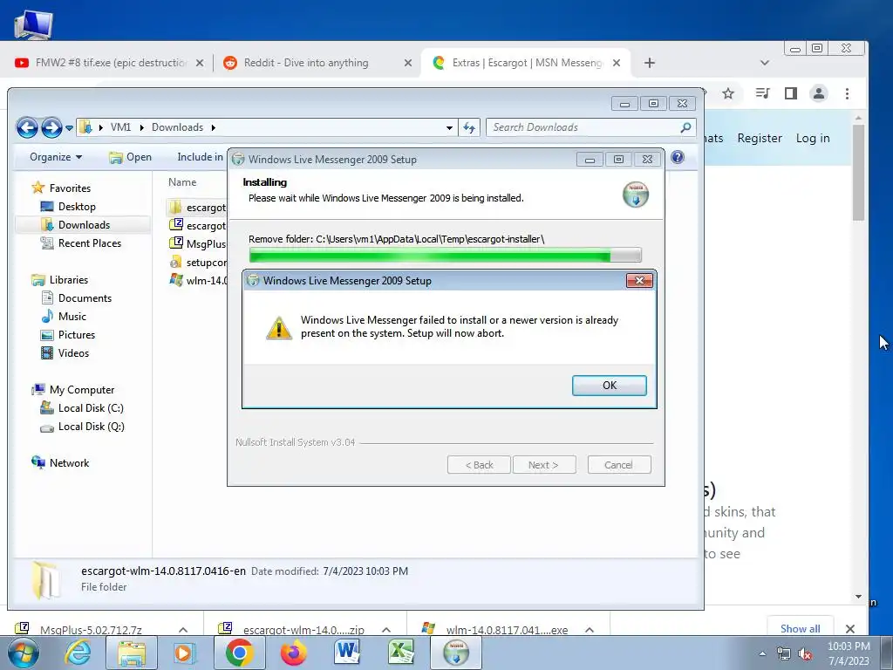Screen dimensions: 893x670
Task: Open the recent locations dropdown in Explorer
Action: click(x=69, y=127)
